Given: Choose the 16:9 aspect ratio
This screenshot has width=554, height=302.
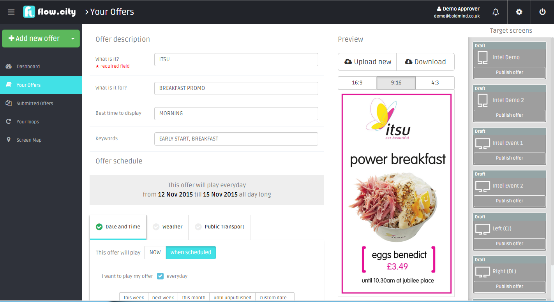Looking at the screenshot, I should click(357, 83).
